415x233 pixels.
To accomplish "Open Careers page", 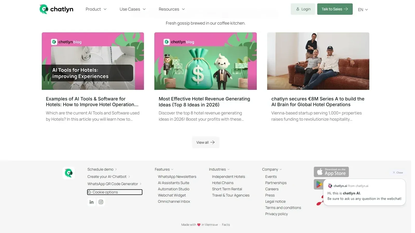I will (272, 189).
